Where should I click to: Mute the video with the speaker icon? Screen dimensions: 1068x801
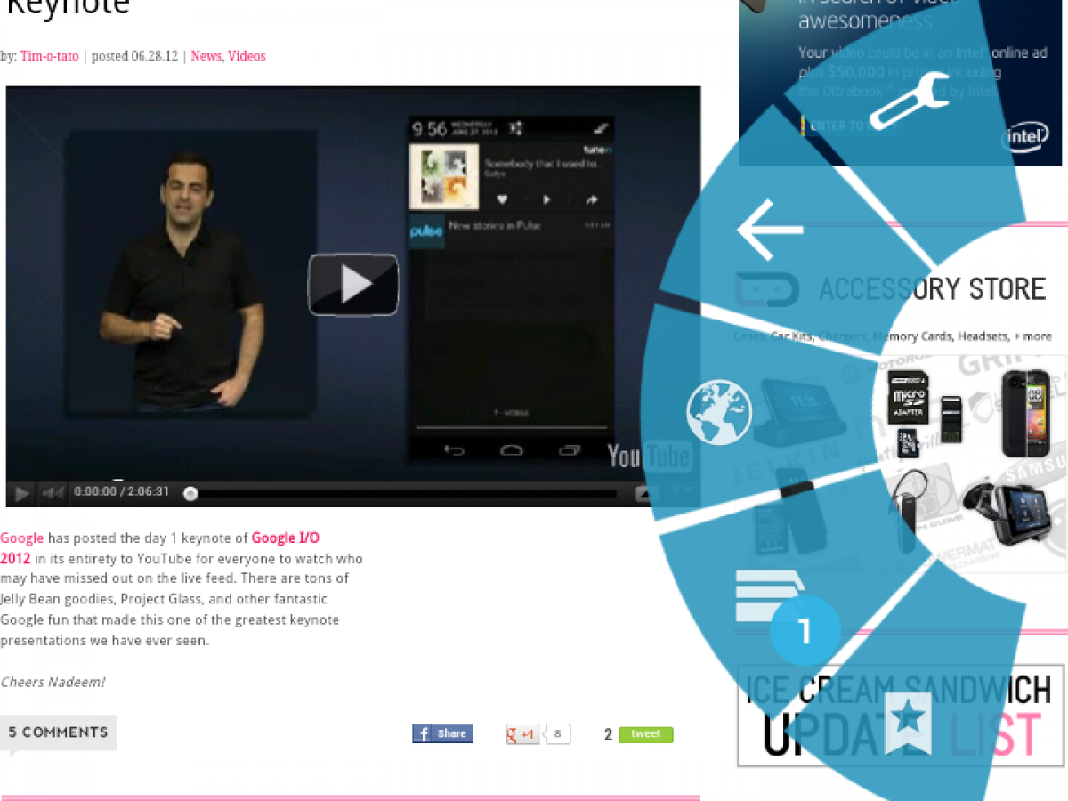click(53, 492)
